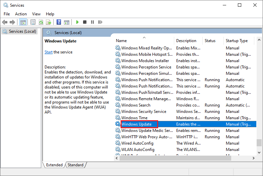
Task: Switch to the Standard tab
Action: tap(75, 165)
